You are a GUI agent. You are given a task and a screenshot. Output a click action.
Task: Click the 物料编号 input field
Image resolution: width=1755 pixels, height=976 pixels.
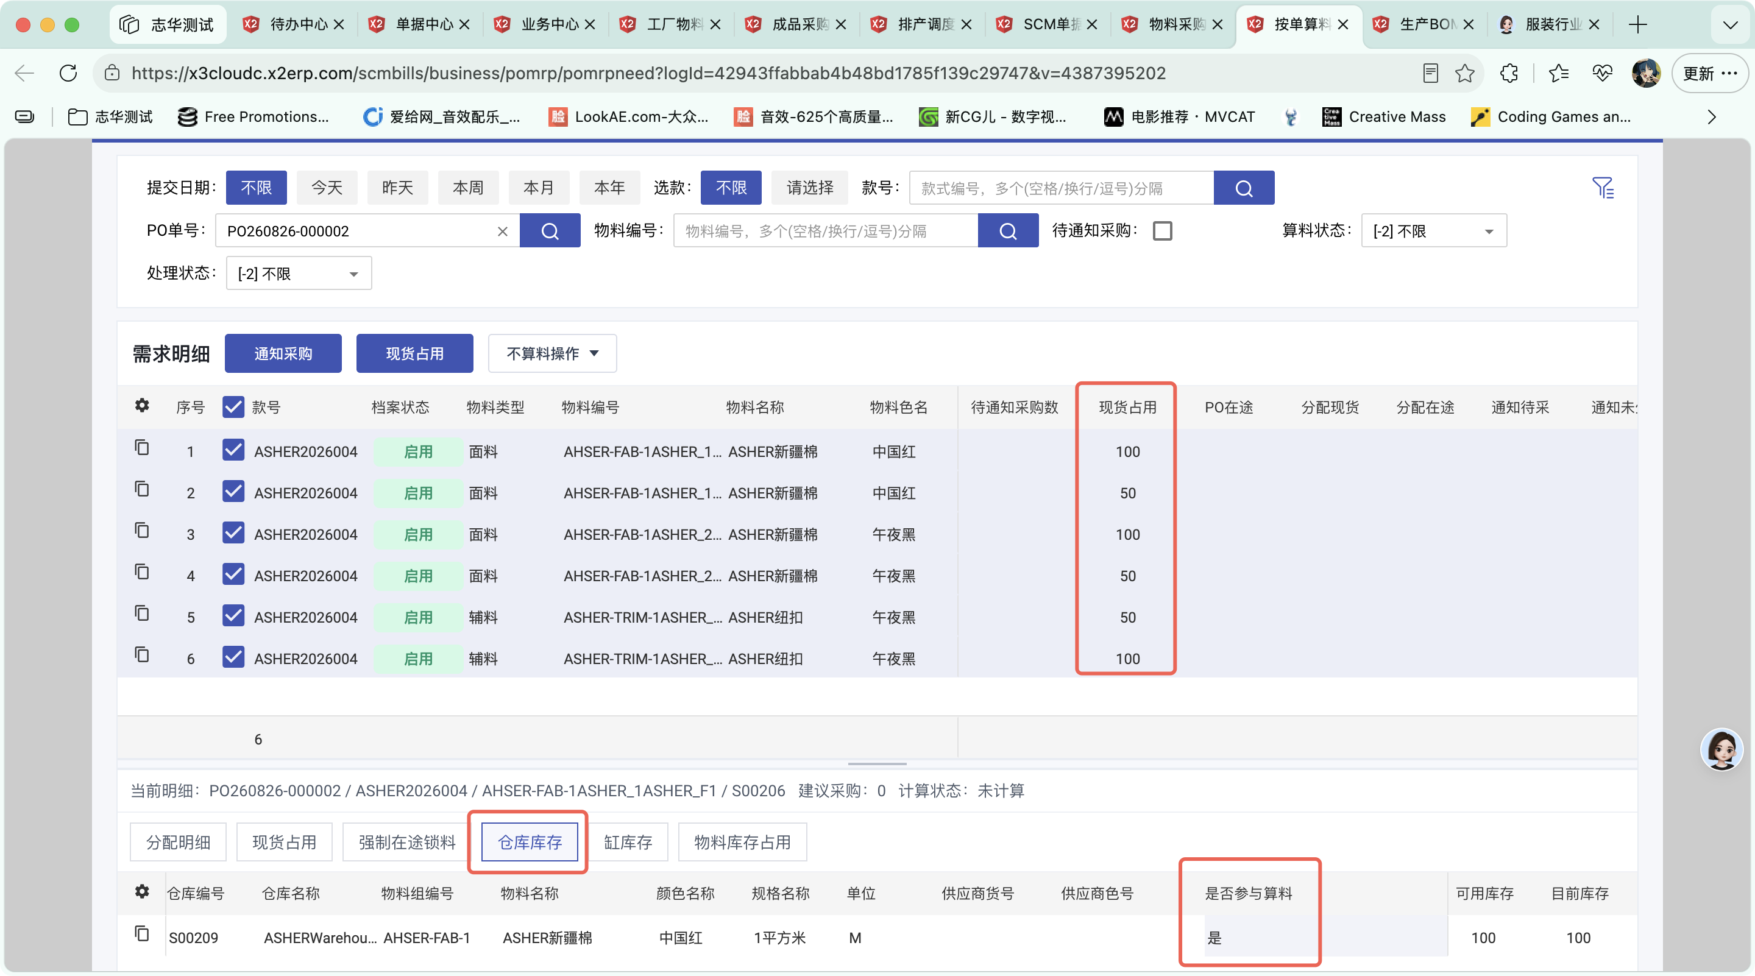tap(825, 231)
